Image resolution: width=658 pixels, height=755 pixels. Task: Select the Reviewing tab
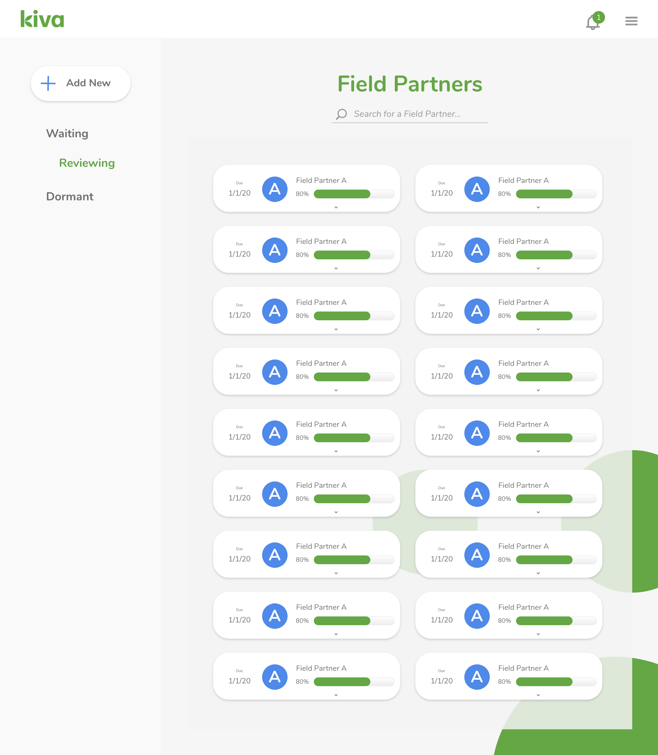87,163
